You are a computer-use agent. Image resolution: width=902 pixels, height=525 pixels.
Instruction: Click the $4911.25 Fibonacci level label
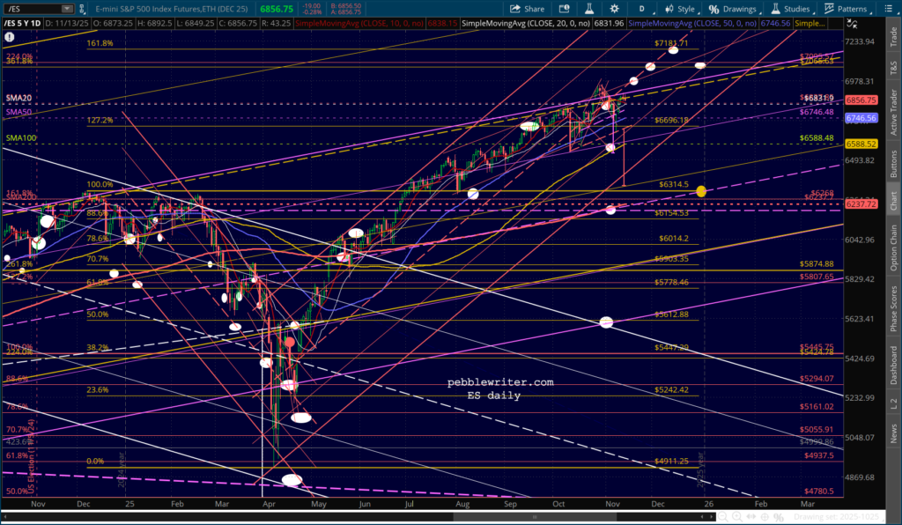tap(671, 462)
